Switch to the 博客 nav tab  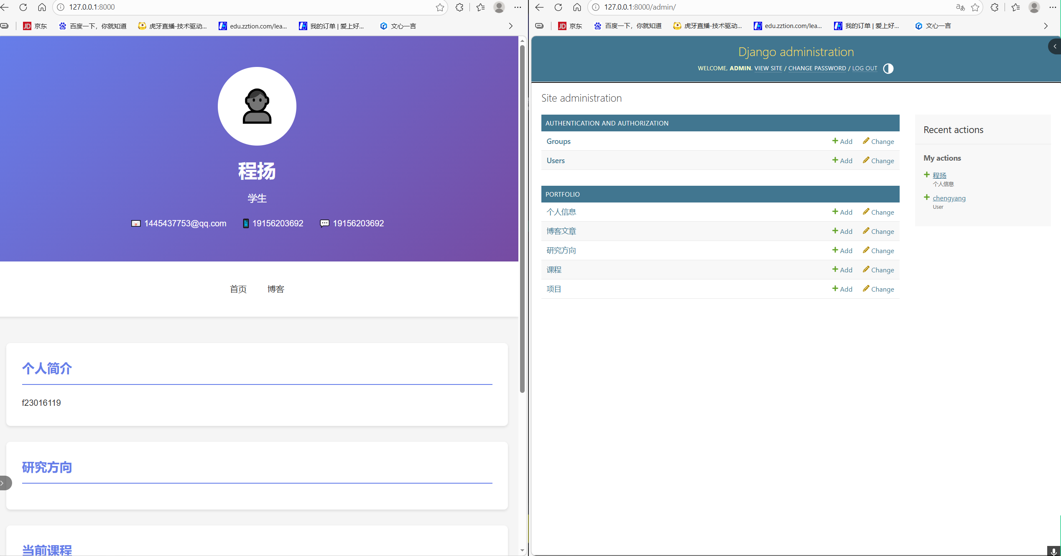(x=275, y=289)
